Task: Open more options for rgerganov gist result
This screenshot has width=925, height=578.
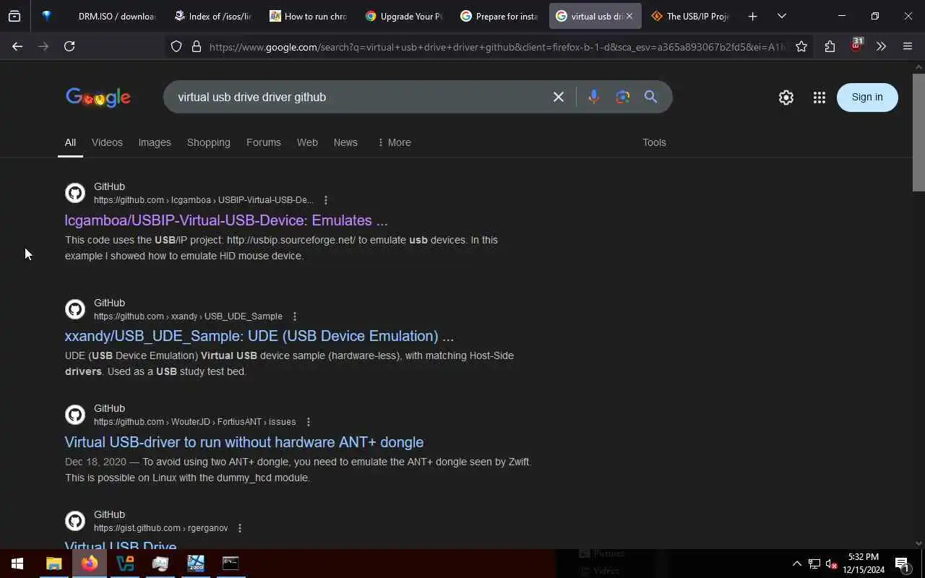Action: (x=240, y=528)
